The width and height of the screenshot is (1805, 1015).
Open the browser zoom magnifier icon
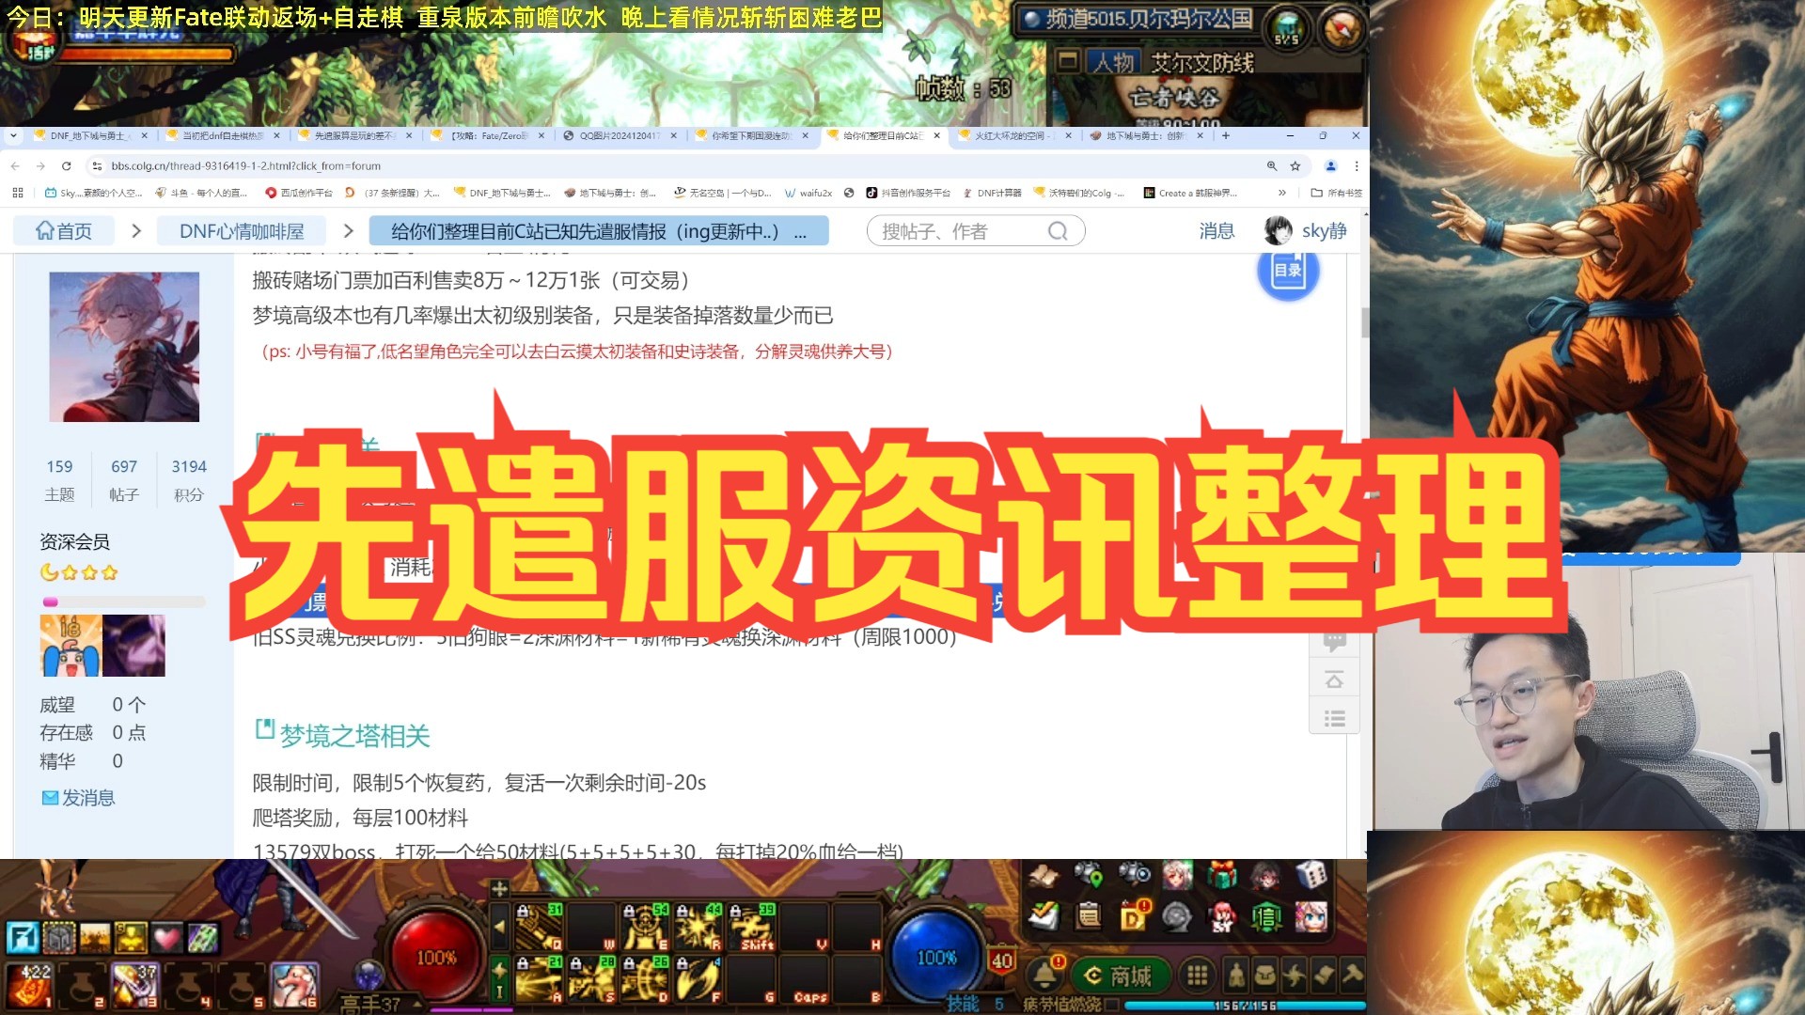[x=1271, y=166]
